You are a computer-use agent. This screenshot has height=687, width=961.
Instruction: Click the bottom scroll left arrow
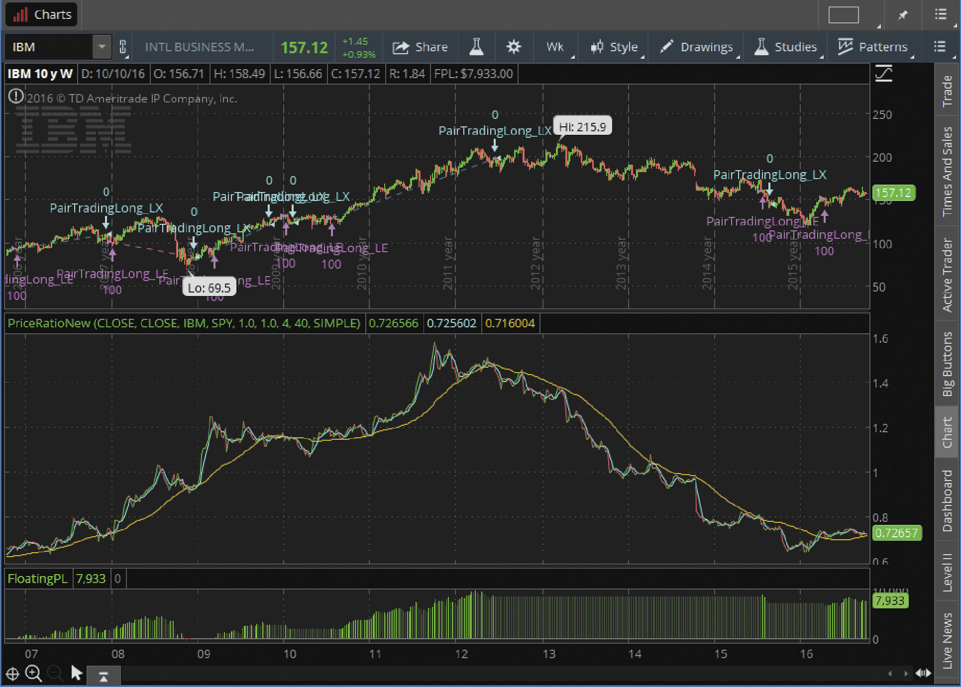click(x=890, y=674)
